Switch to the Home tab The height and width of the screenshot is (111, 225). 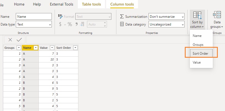coord(19,4)
